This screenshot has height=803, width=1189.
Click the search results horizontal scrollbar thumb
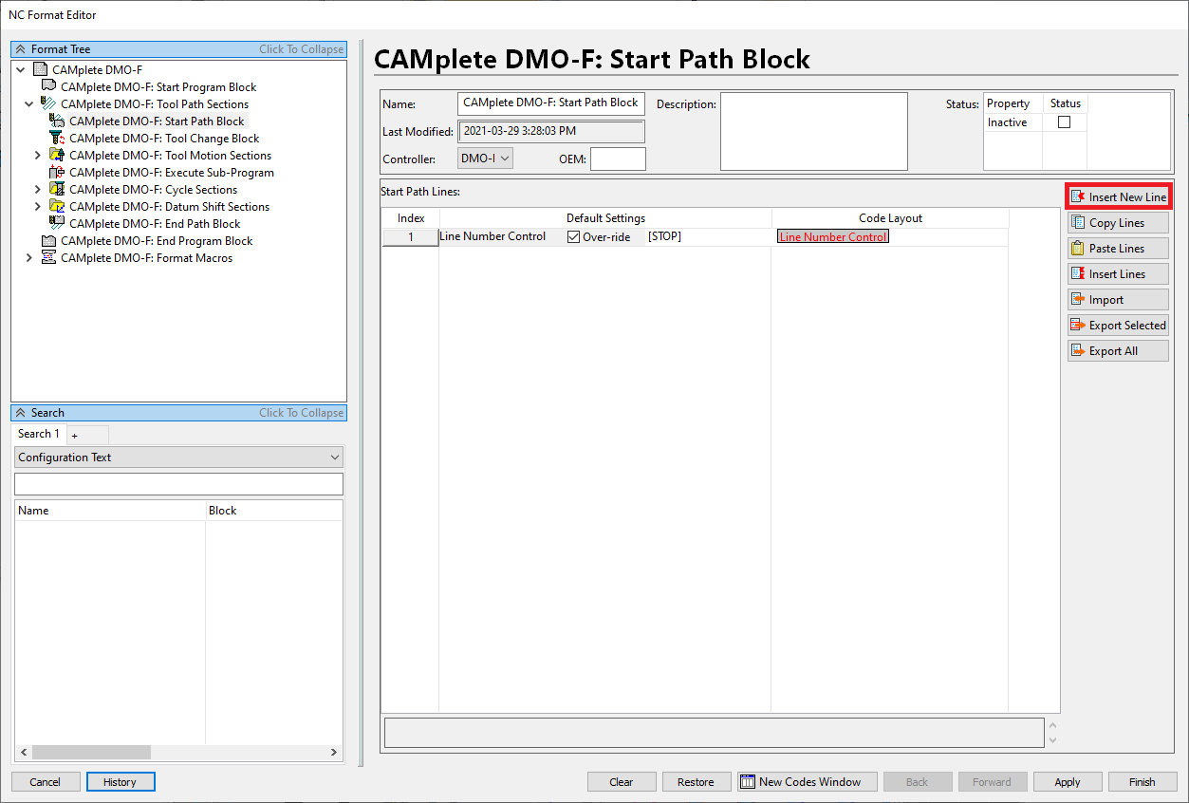click(91, 752)
